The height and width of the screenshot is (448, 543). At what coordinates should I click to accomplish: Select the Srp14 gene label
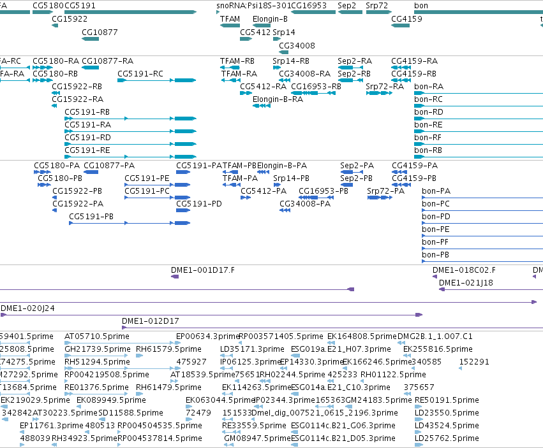click(x=284, y=33)
